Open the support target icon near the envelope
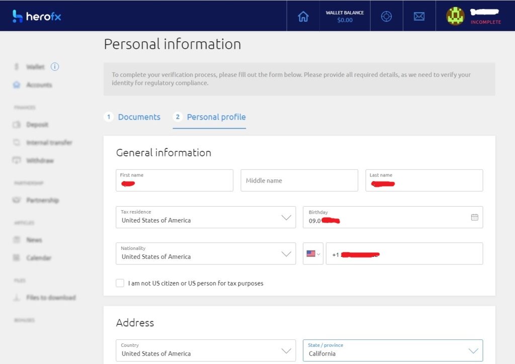The image size is (515, 364). pyautogui.click(x=387, y=16)
